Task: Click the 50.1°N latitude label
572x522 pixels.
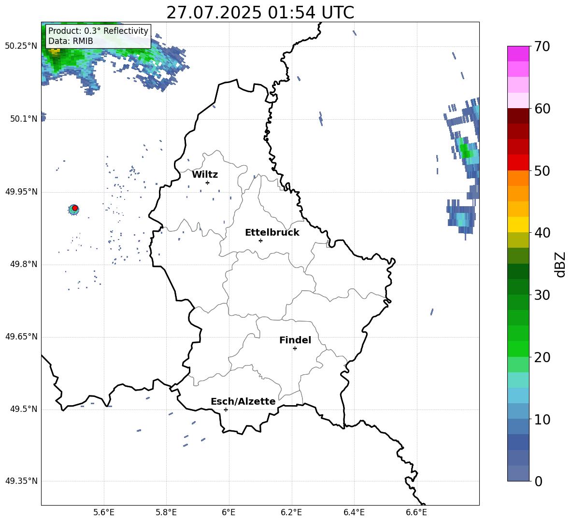Action: pyautogui.click(x=24, y=119)
